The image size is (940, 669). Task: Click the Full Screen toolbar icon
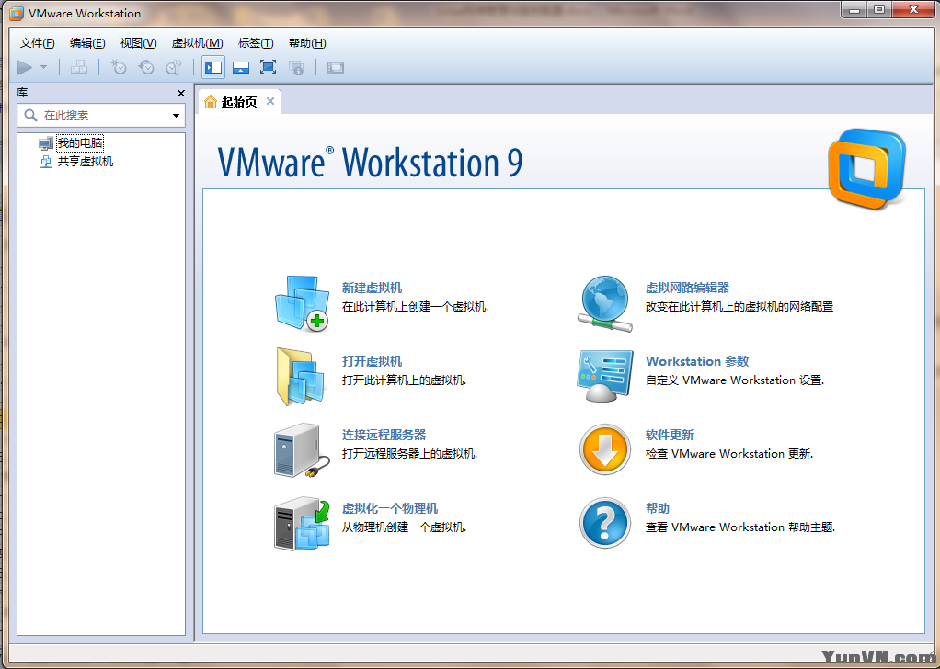tap(268, 67)
